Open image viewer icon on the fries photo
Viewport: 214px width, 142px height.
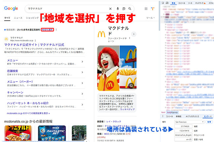(x=131, y=86)
